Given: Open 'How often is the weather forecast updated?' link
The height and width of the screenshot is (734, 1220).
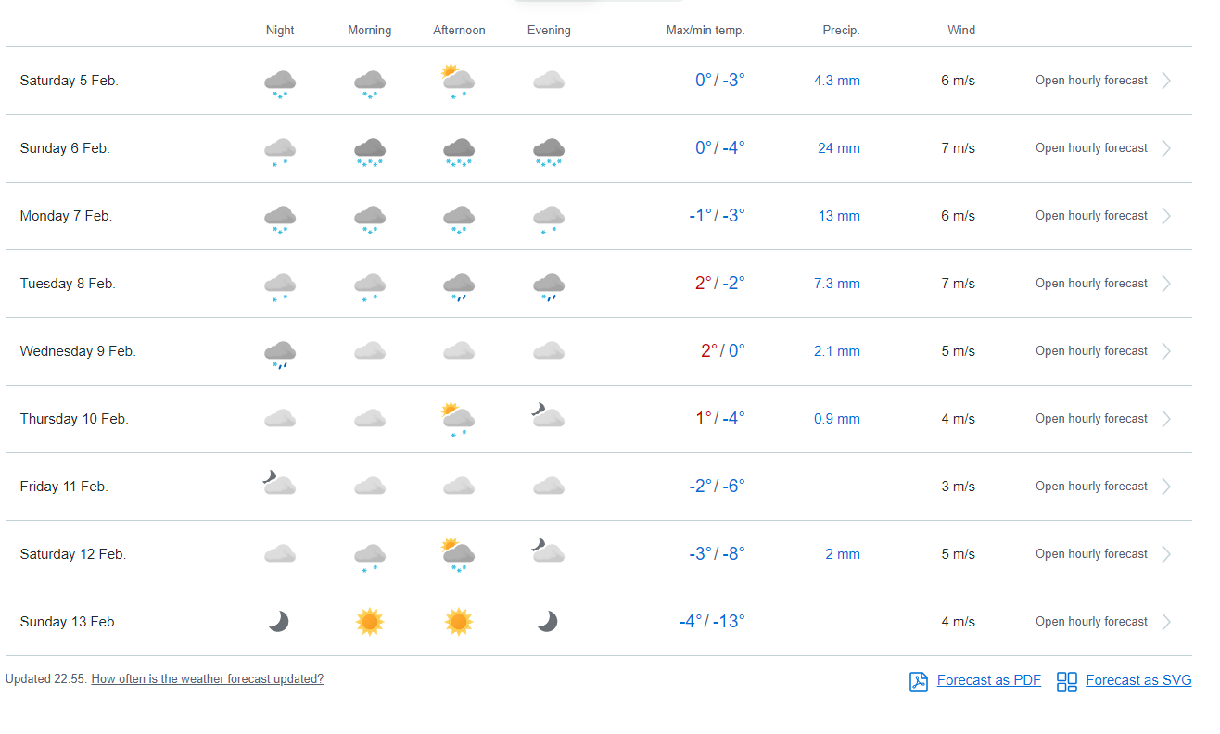Looking at the screenshot, I should click(207, 679).
